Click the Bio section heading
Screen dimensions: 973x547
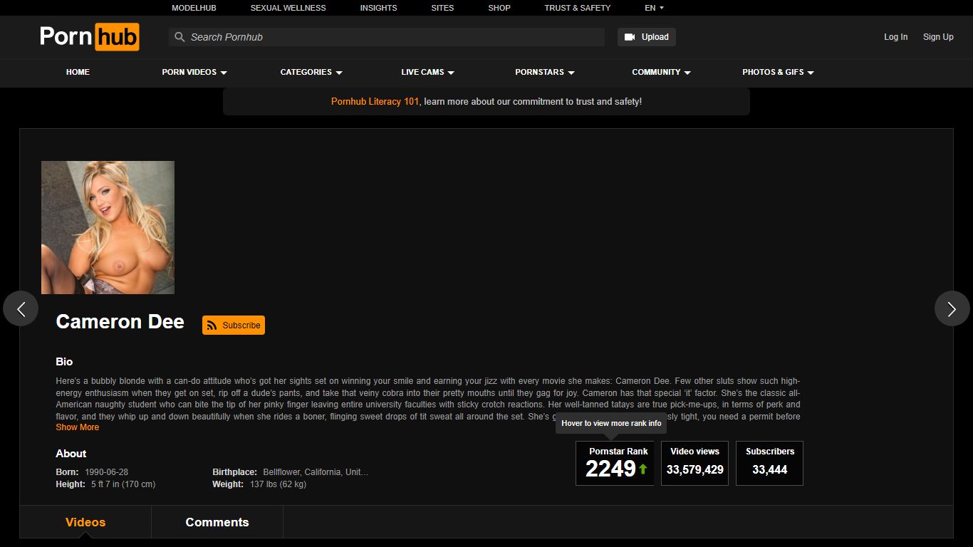pos(64,362)
